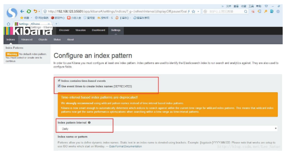Image resolution: width=290 pixels, height=156 pixels.
Task: Open the 爱淘宝 bookmark
Action: [89, 18]
